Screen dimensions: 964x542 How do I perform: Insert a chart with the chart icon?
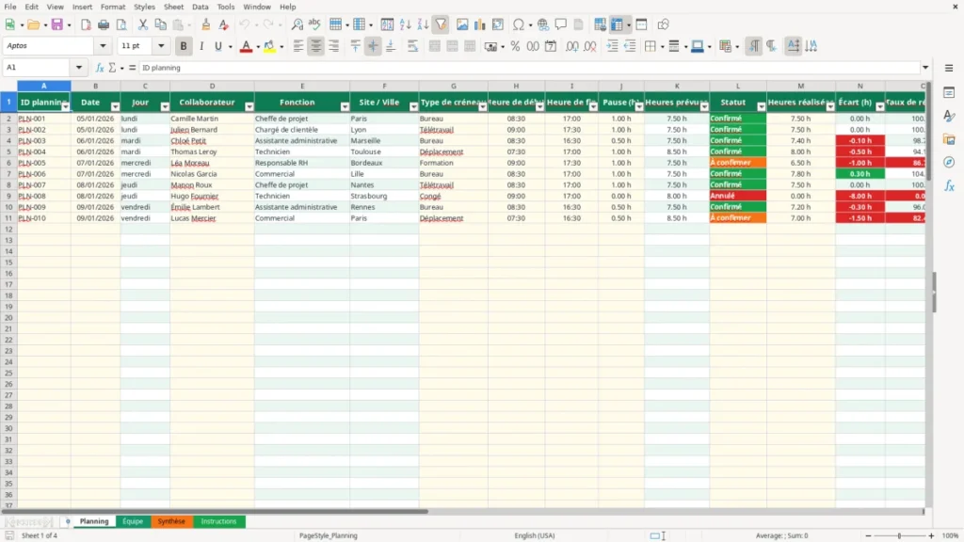pos(479,24)
